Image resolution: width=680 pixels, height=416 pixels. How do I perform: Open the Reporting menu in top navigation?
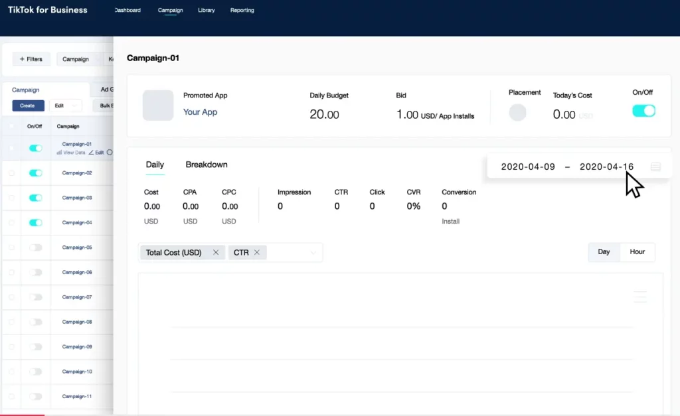coord(242,11)
